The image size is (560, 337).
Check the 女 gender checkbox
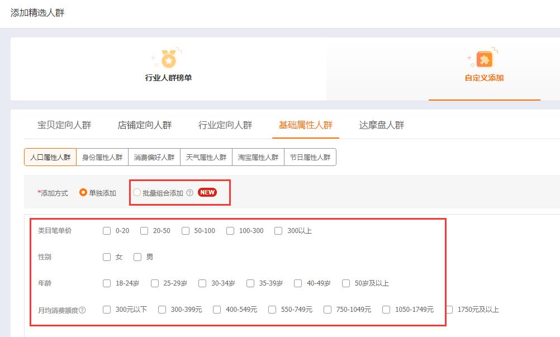tap(107, 257)
